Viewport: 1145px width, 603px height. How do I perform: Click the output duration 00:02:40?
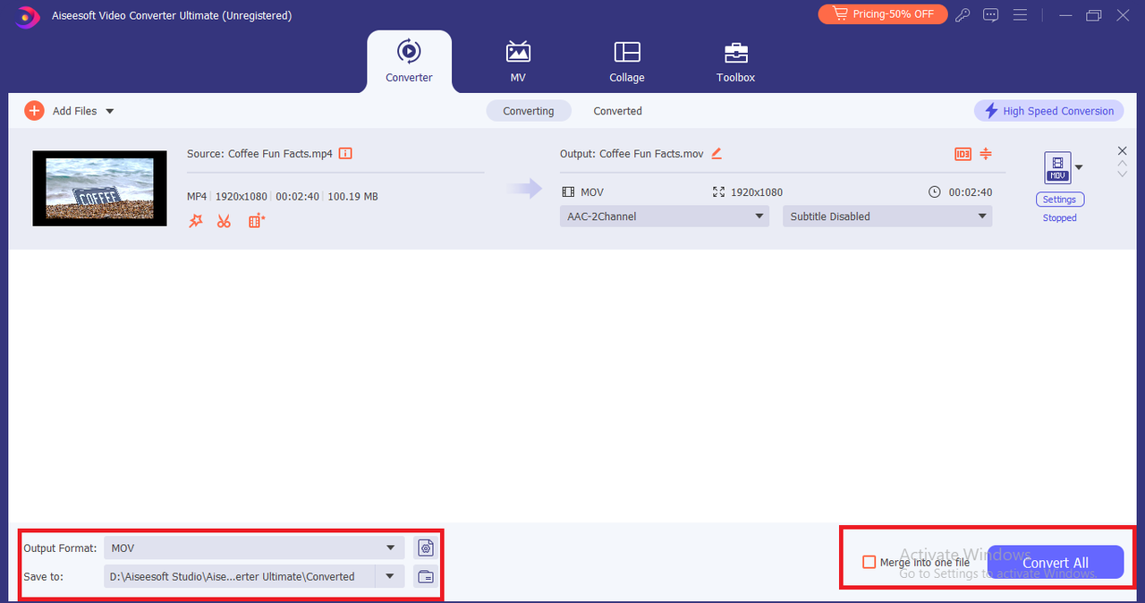point(971,192)
